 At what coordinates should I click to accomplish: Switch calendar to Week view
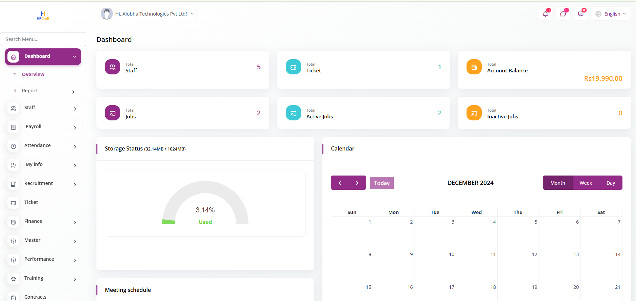point(586,183)
